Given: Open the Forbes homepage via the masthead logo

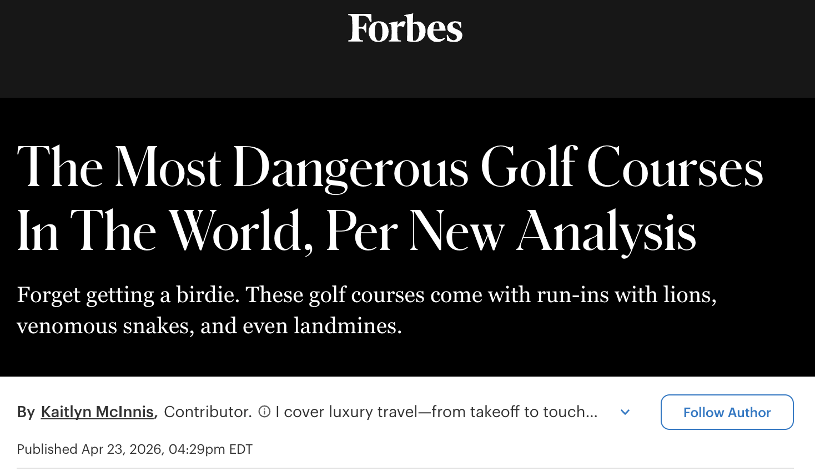Looking at the screenshot, I should coord(406,29).
